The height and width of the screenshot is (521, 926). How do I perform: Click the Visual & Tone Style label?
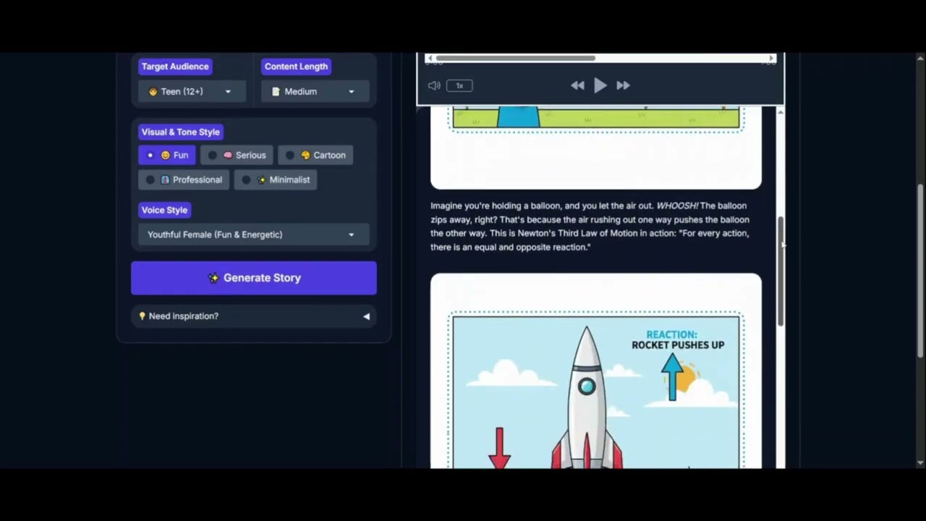180,132
